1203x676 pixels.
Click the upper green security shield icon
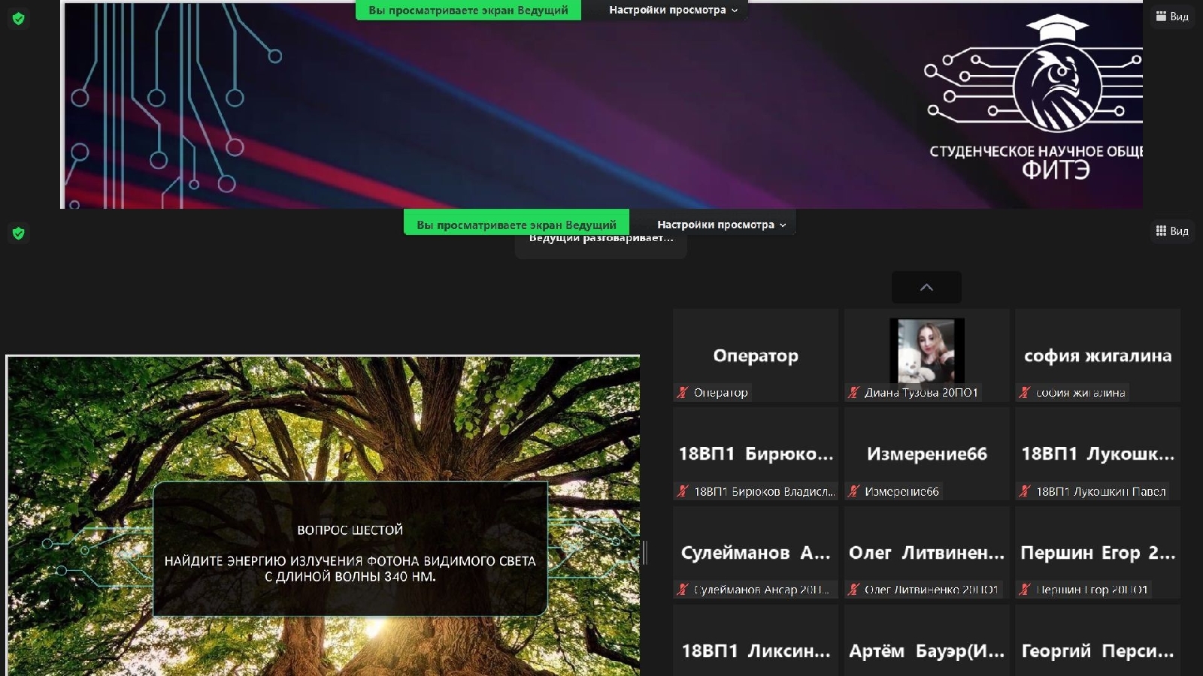coord(19,19)
